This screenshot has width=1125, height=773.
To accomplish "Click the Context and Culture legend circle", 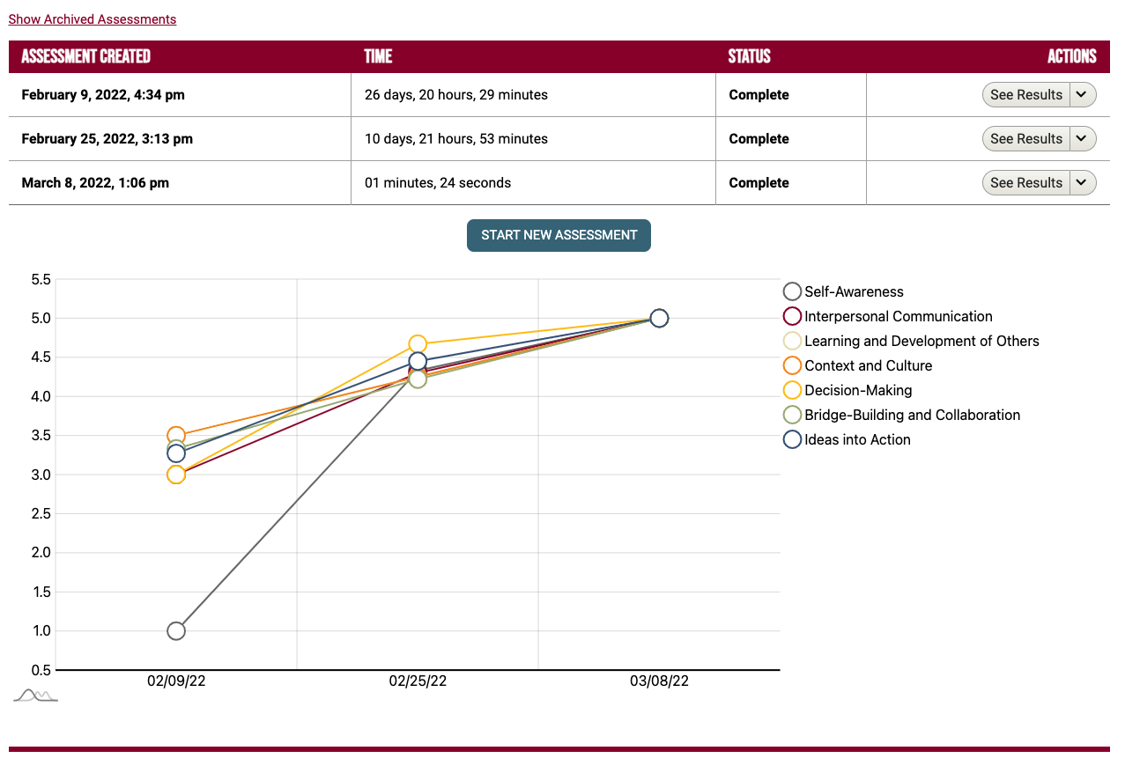I will tap(791, 365).
